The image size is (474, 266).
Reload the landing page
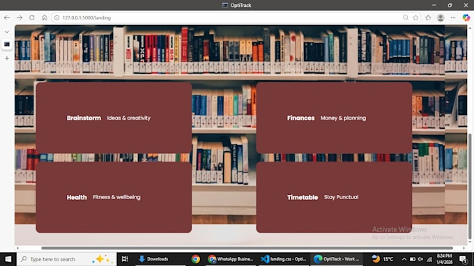32,18
